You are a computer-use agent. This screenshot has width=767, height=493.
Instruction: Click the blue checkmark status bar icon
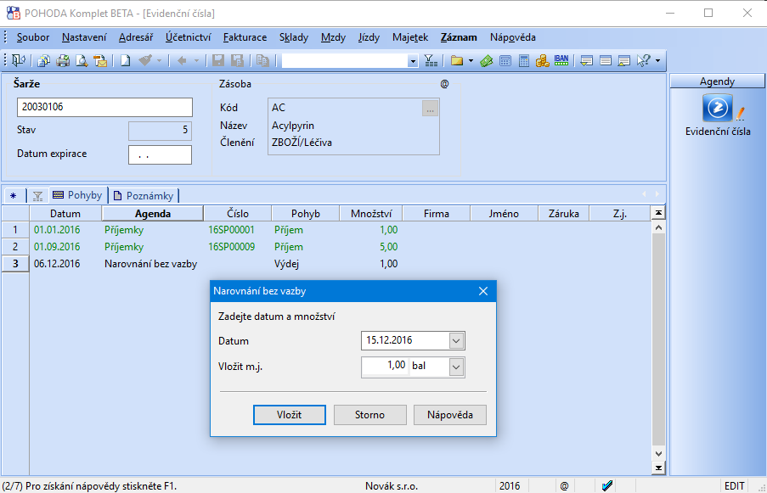coord(607,486)
